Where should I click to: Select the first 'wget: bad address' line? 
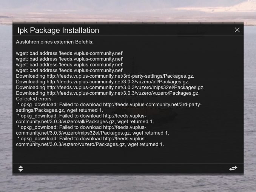69,53
